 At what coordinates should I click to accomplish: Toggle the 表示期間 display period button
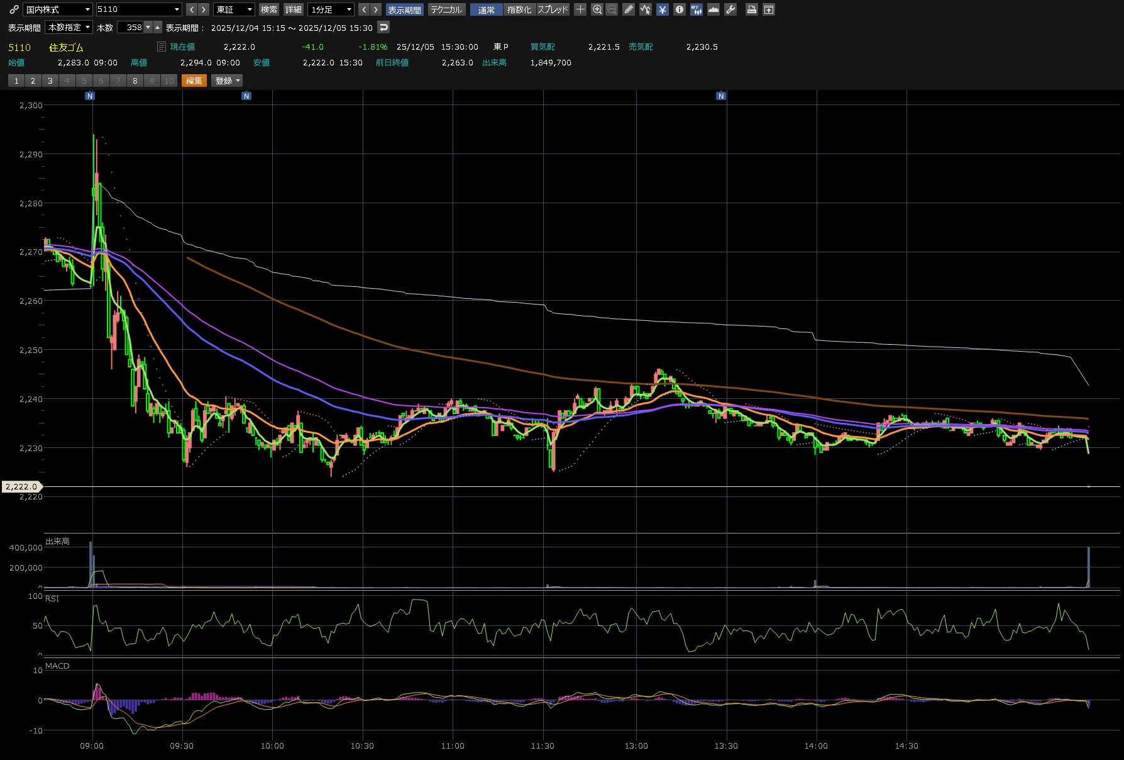404,9
